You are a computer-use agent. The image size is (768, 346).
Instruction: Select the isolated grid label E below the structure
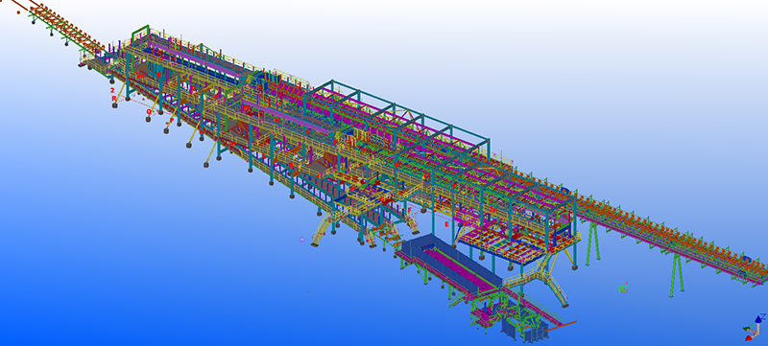coord(446,224)
